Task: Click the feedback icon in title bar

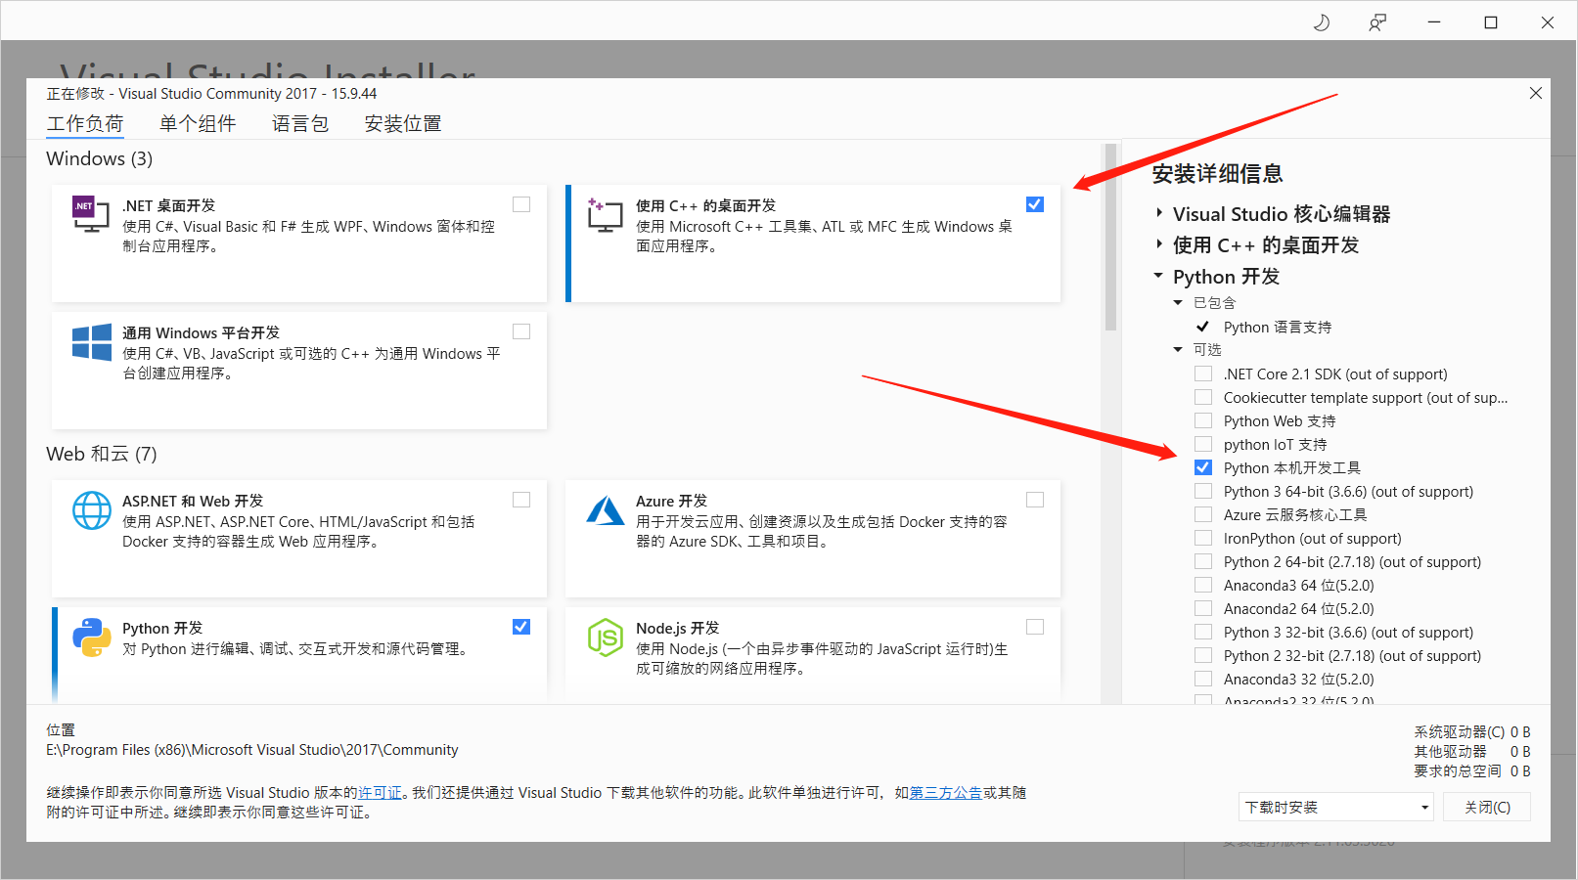Action: pos(1377,22)
